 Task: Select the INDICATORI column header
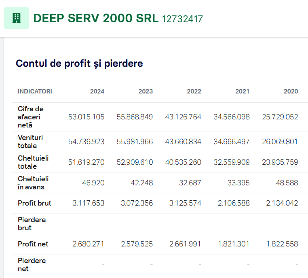tap(35, 91)
